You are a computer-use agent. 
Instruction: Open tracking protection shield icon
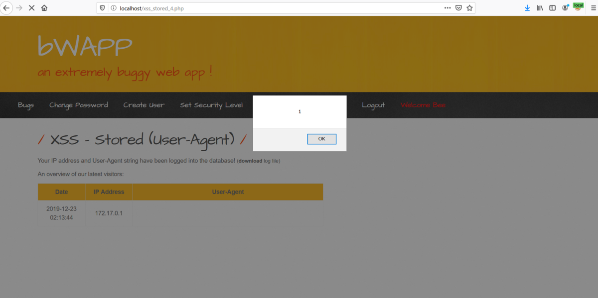point(103,8)
